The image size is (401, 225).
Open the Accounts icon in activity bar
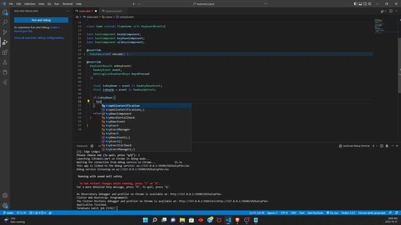(5, 196)
